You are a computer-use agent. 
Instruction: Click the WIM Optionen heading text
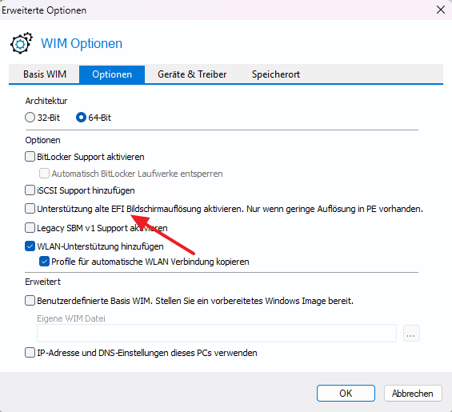coord(82,43)
